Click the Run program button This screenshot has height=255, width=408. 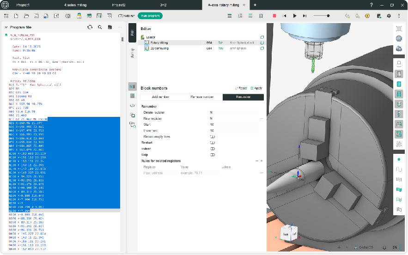(x=150, y=16)
